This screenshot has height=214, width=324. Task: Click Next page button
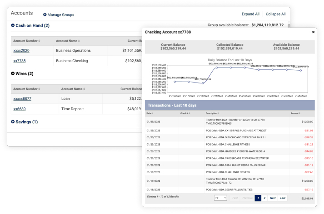click(273, 198)
